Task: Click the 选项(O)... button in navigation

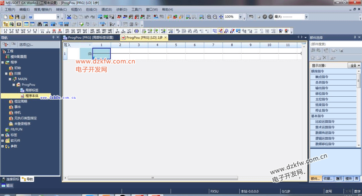Action: click(x=26, y=45)
